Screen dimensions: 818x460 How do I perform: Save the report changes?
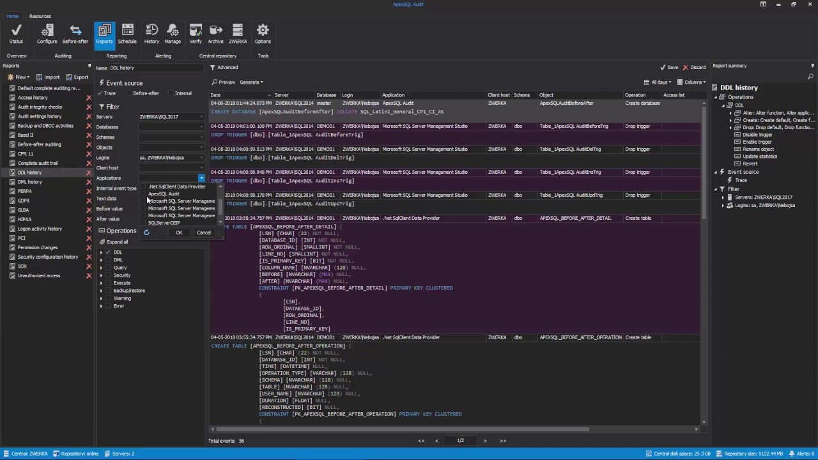669,67
